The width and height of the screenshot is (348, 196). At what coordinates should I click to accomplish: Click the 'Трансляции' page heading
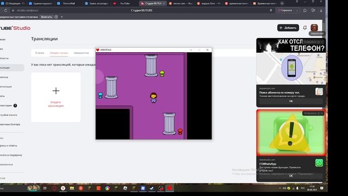tap(45, 39)
